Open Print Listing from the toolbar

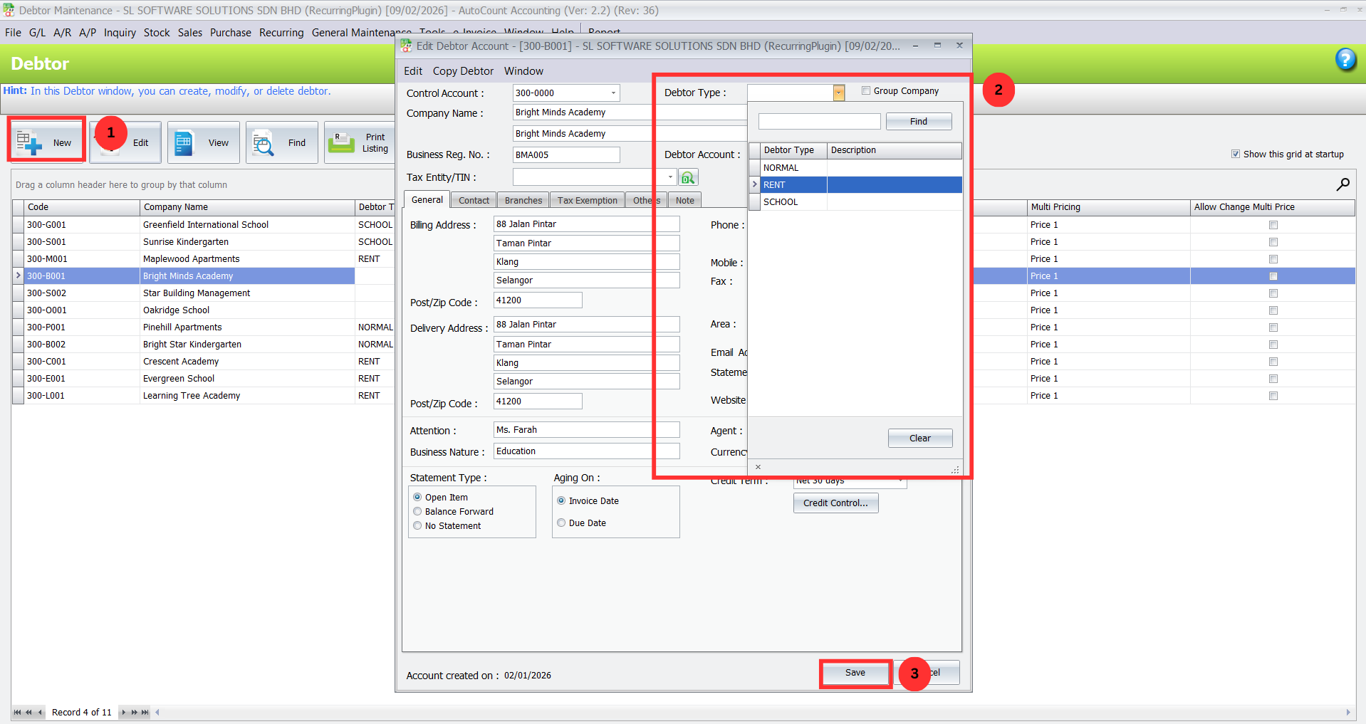[x=360, y=142]
